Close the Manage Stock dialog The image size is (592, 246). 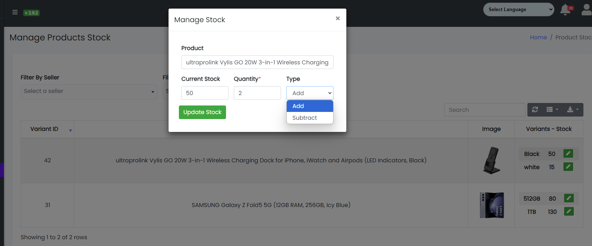[337, 18]
